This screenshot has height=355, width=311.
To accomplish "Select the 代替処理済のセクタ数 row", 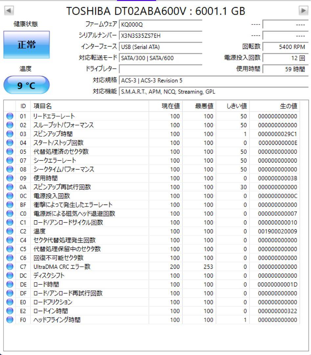I will pos(99,152).
